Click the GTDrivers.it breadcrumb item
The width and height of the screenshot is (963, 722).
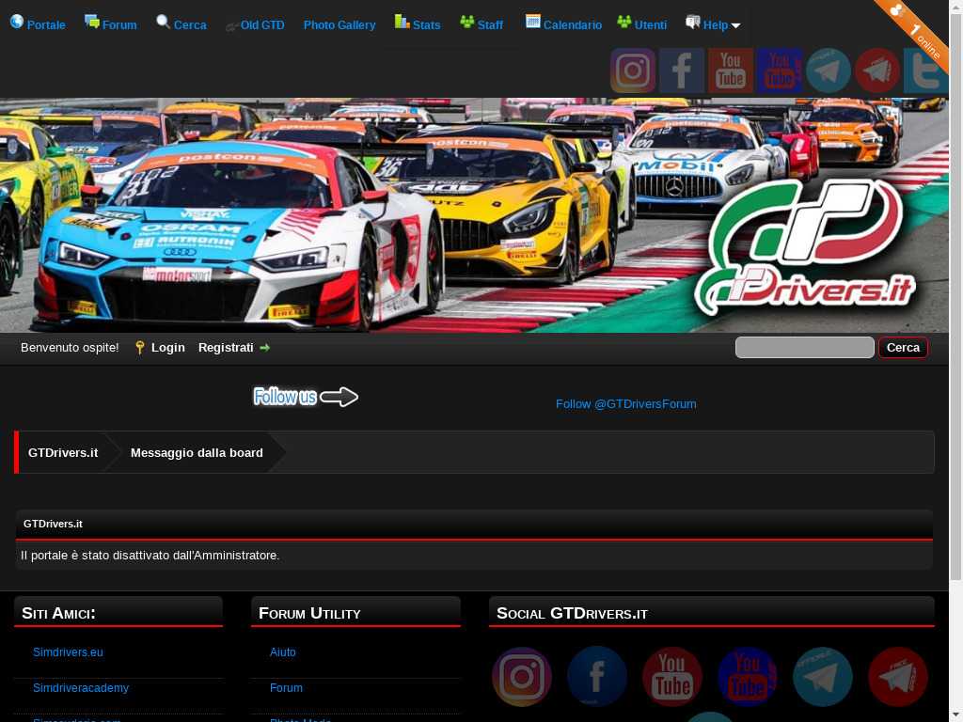pos(63,452)
